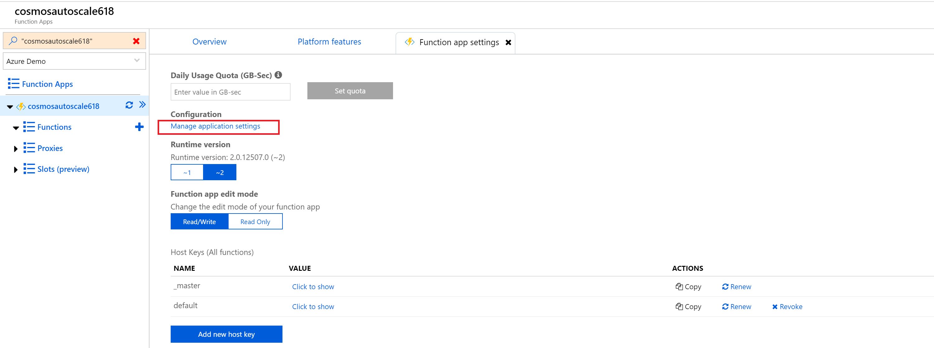
Task: Refresh the cosmosautoscale618 function app
Action: [x=129, y=105]
